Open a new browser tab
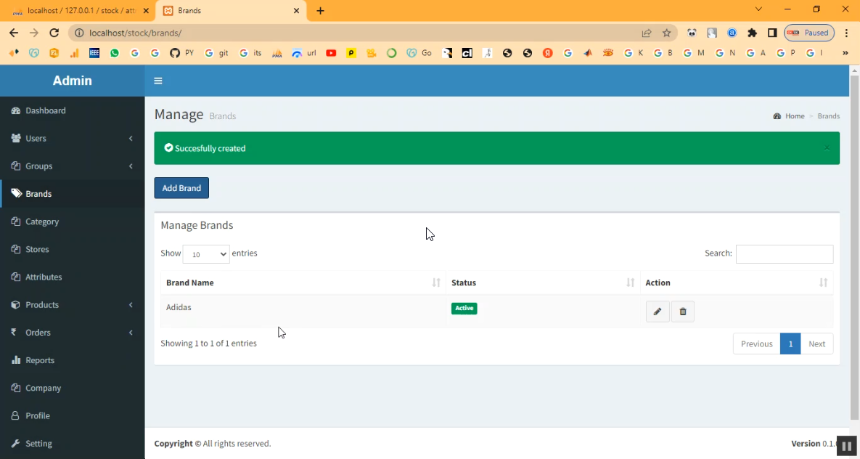This screenshot has height=459, width=860. coord(320,10)
